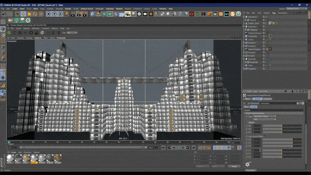Click the yellow sun light icon

tap(151, 14)
